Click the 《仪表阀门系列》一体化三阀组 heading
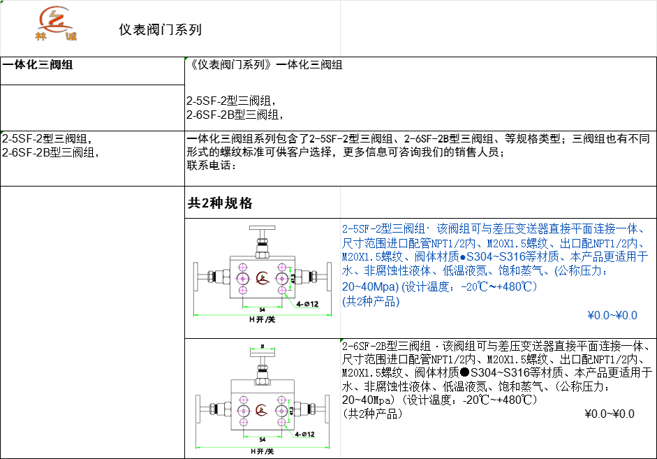The width and height of the screenshot is (657, 459). (265, 65)
